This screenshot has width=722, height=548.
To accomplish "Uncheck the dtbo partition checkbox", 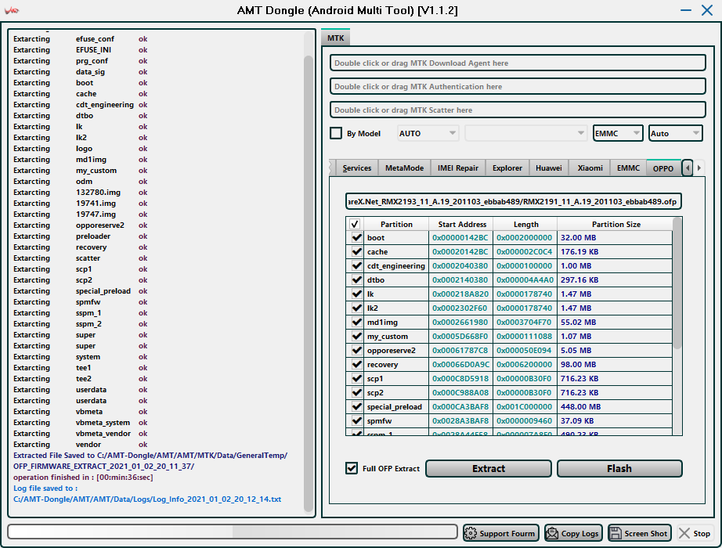I will point(356,280).
